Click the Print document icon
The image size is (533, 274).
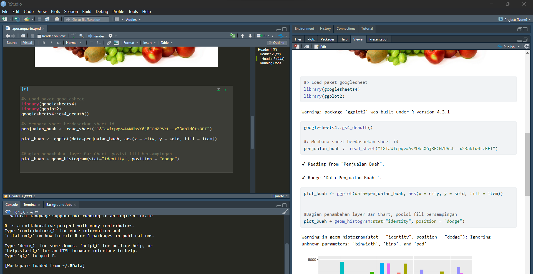tap(57, 19)
